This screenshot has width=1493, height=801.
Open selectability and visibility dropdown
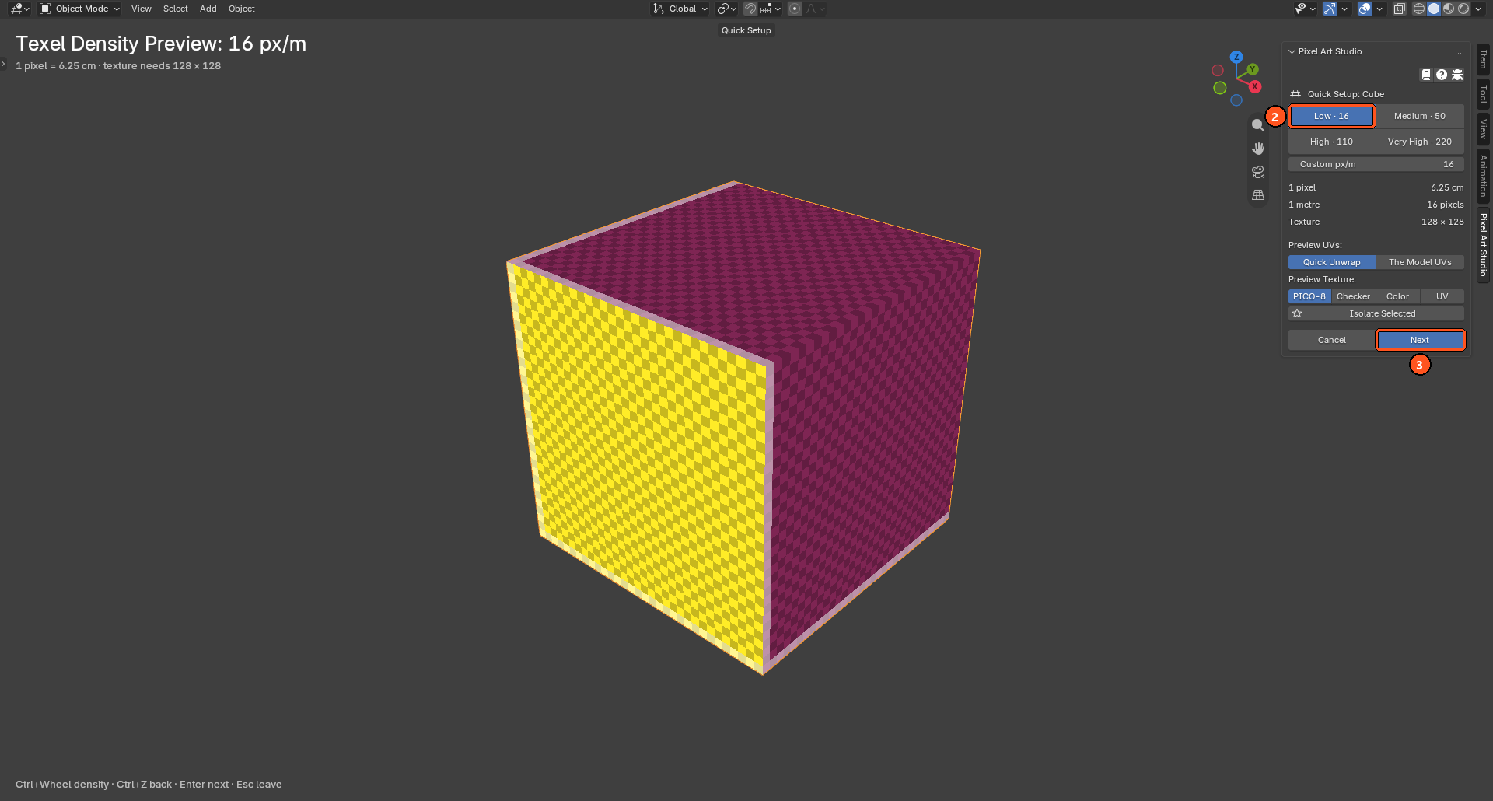pyautogui.click(x=1305, y=9)
